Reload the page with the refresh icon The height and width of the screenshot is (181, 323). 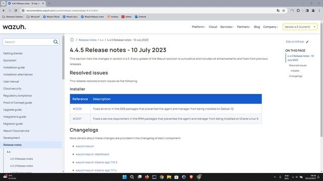(x=16, y=11)
